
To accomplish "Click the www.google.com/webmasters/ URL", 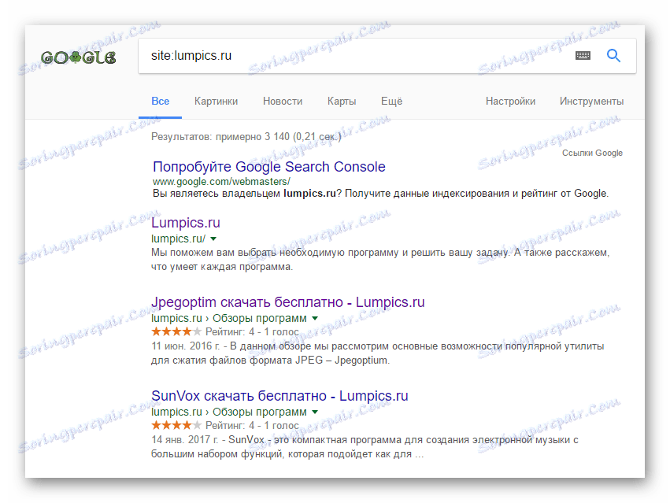I will pos(221,182).
